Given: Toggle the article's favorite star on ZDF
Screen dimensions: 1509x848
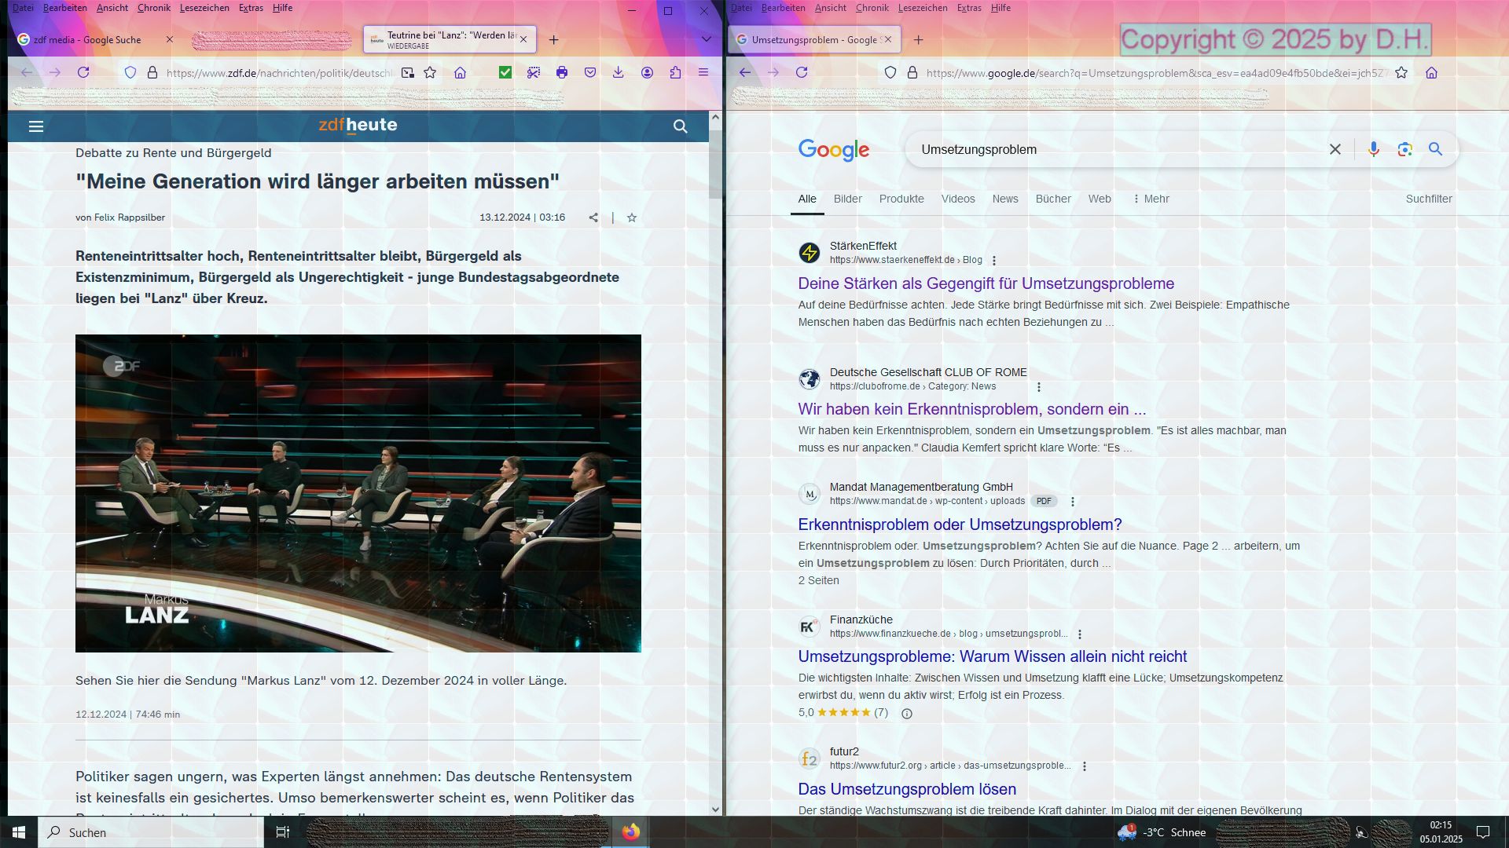Looking at the screenshot, I should click(x=632, y=217).
